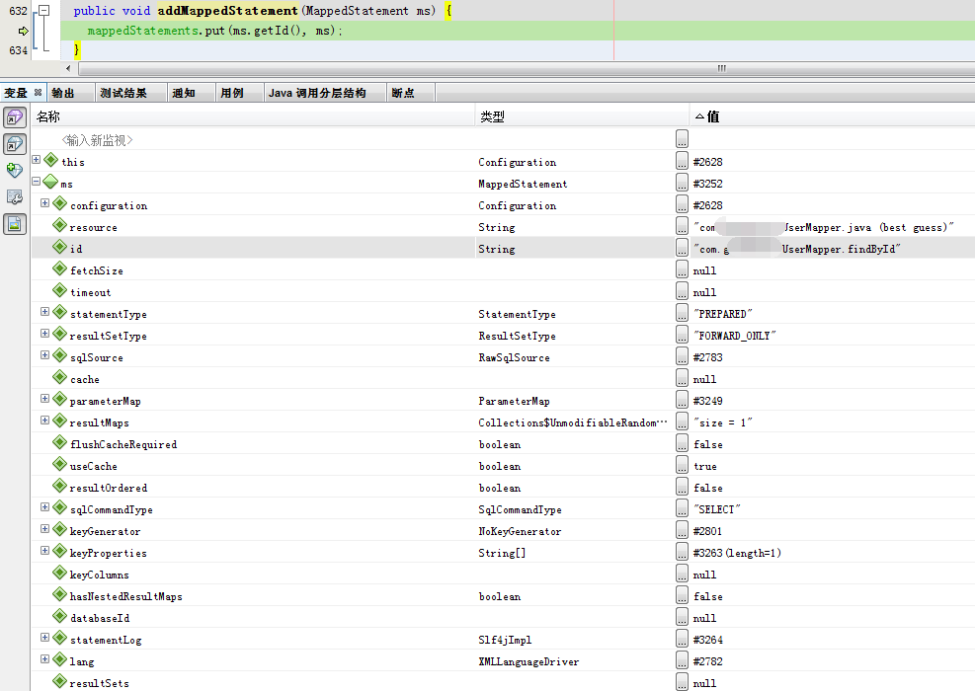Image resolution: width=975 pixels, height=691 pixels.
Task: Open value editor button for lang row
Action: tap(682, 660)
